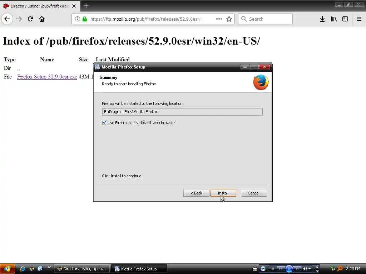Cancel the Firefox Setup

(x=253, y=193)
